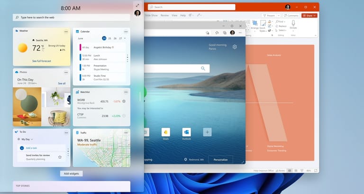The width and height of the screenshot is (364, 194).
Task: Click Comments button in PowerPoint
Action: (x=291, y=15)
